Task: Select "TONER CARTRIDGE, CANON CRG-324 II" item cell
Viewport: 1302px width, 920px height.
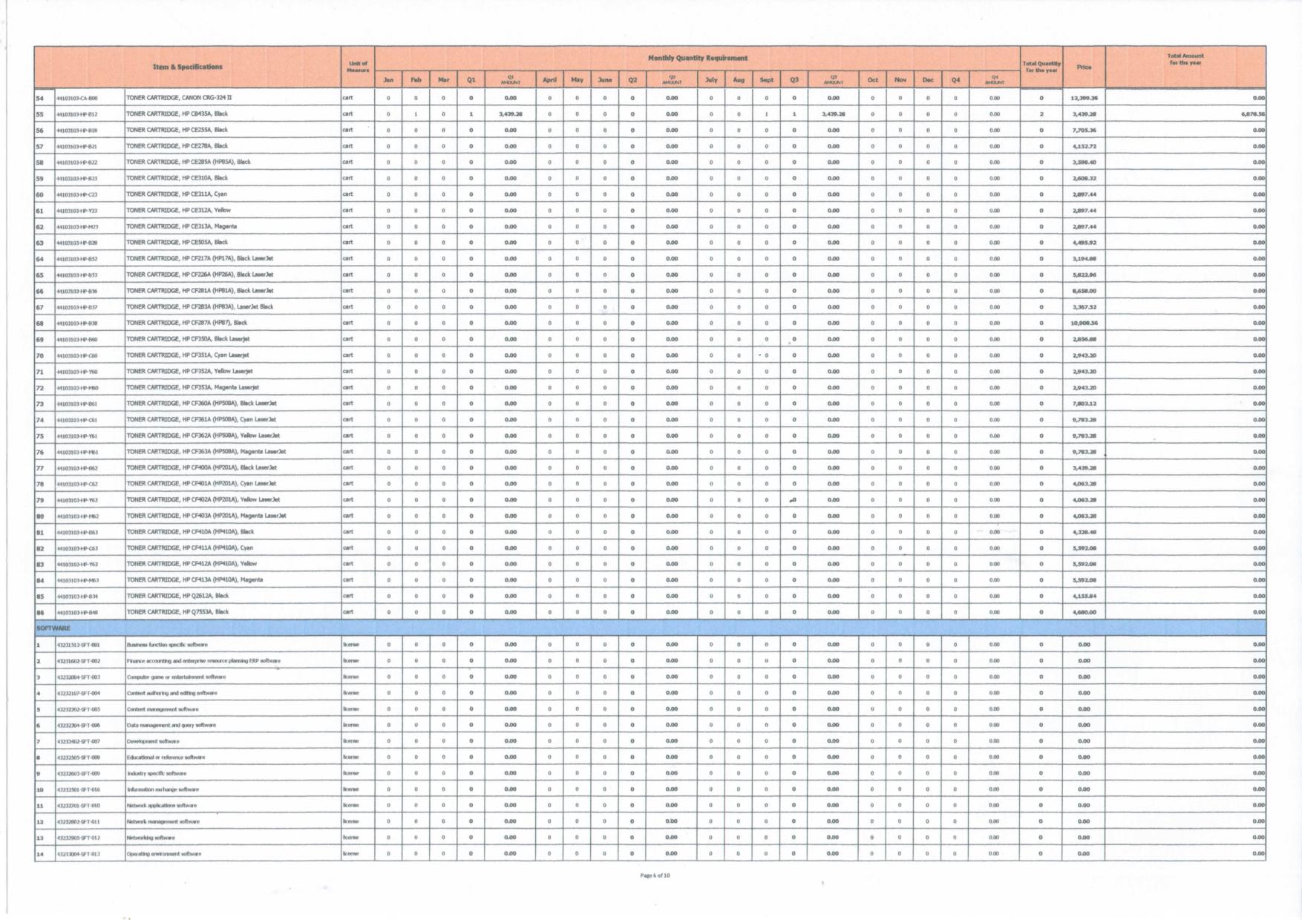Action: coord(232,97)
